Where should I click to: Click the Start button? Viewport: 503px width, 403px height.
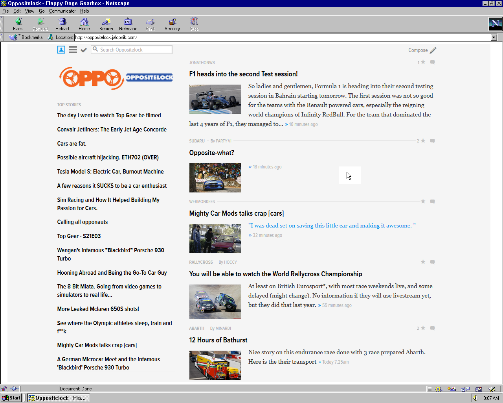pos(11,398)
